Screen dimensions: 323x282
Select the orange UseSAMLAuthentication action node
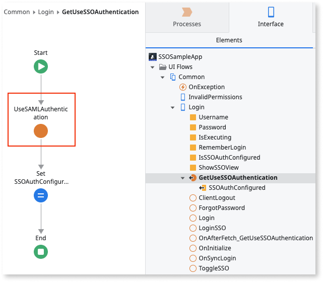click(41, 131)
